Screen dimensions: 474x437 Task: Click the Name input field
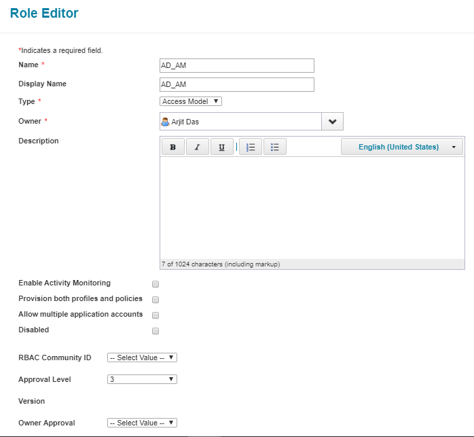236,65
